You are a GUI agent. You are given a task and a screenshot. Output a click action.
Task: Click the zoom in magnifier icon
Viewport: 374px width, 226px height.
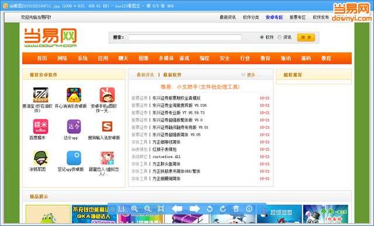point(134,209)
